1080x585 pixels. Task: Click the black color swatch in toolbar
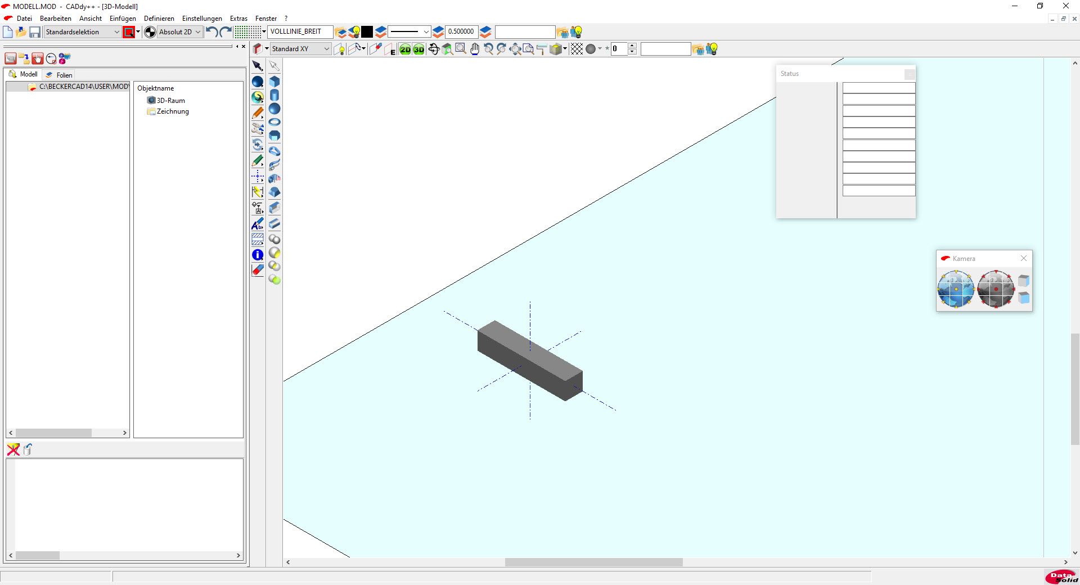(367, 32)
